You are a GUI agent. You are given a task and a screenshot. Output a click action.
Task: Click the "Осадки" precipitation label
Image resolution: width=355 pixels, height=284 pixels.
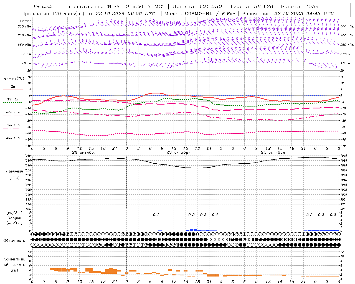14,218
